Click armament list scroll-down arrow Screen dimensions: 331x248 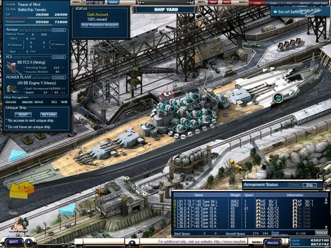(326, 228)
